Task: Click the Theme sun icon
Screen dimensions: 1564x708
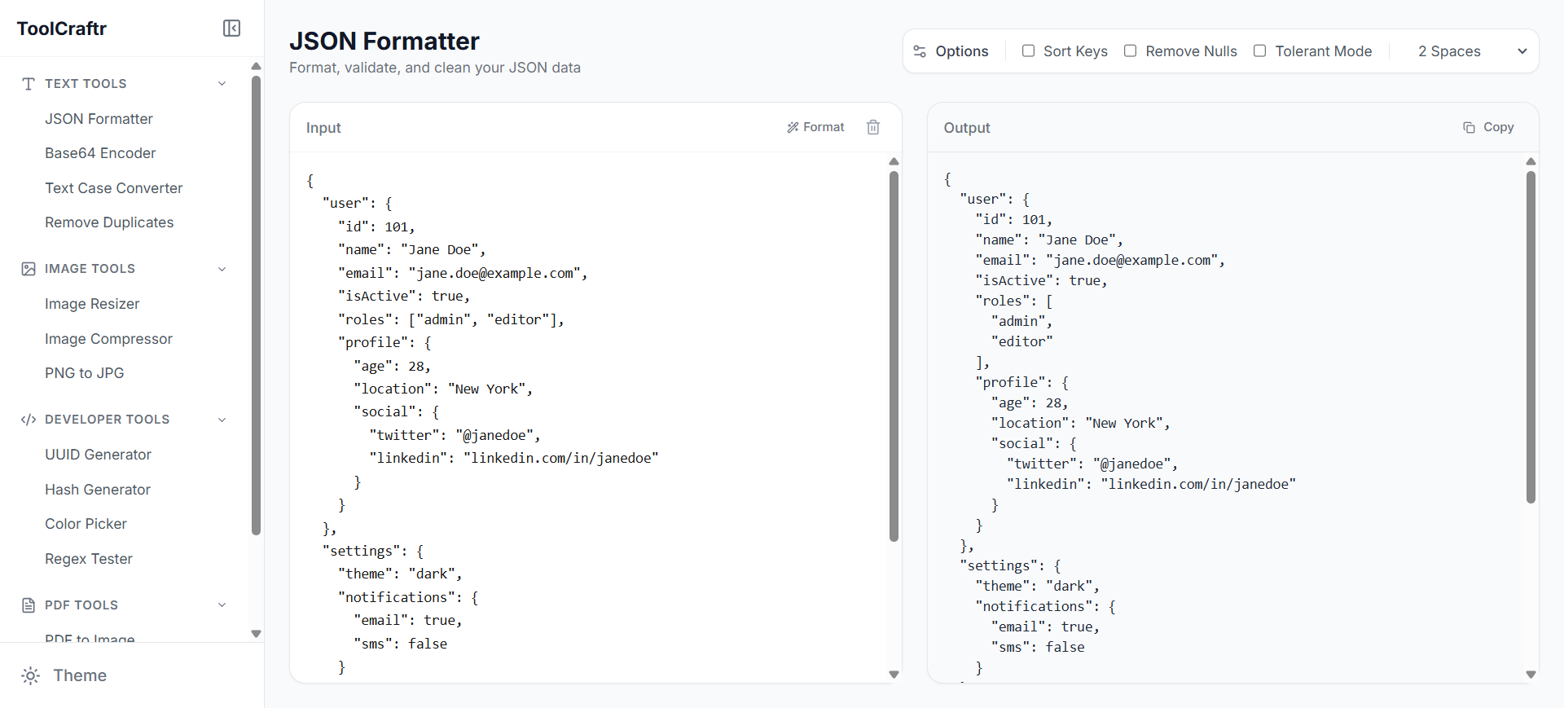Action: (x=30, y=675)
